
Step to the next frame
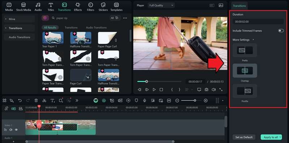click(x=147, y=90)
